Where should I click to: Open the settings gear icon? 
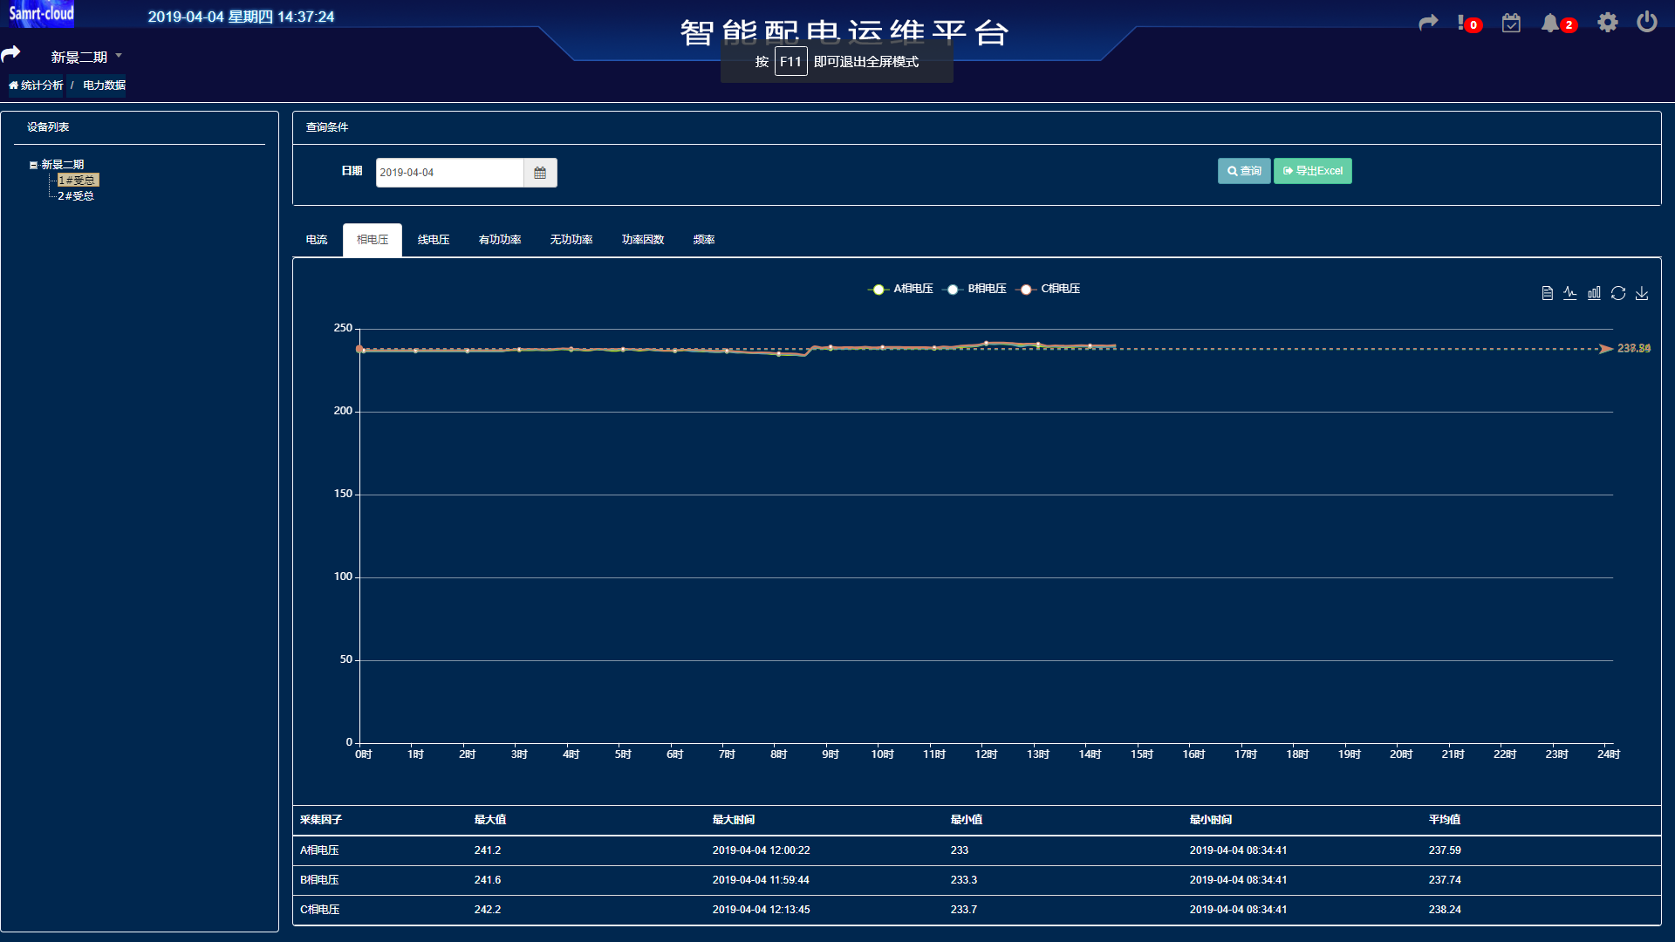pyautogui.click(x=1607, y=23)
